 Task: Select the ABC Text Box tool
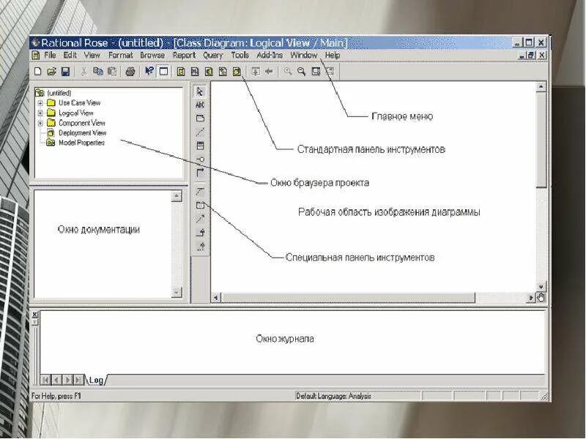pyautogui.click(x=200, y=105)
